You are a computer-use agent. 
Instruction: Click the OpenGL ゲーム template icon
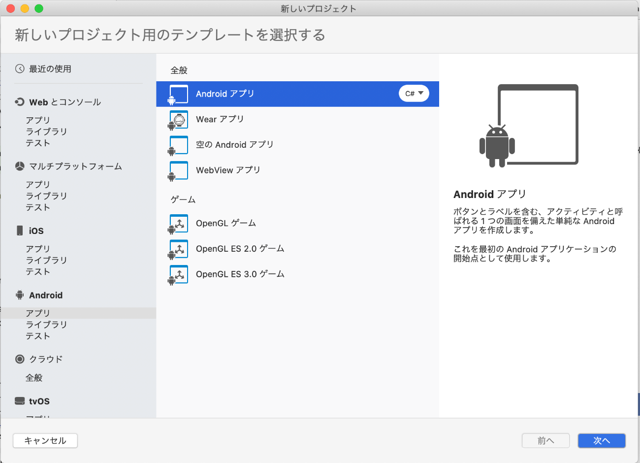(178, 224)
